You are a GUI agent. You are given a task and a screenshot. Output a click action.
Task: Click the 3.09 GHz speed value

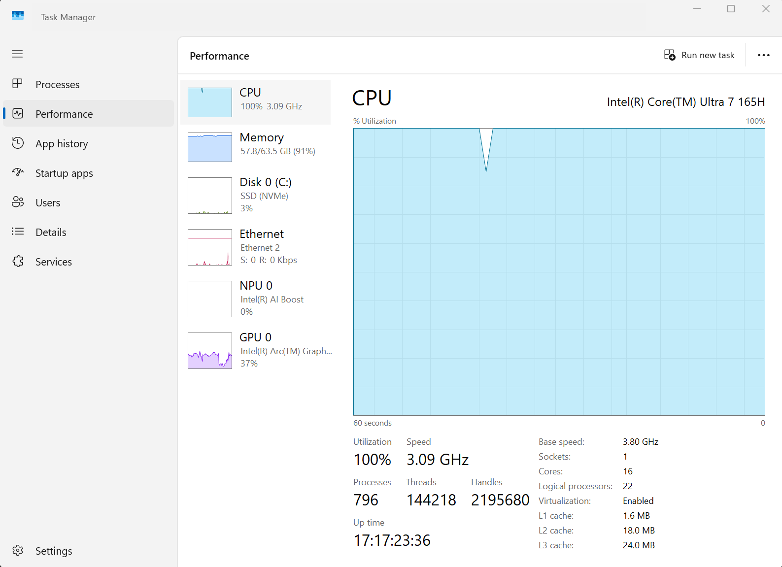438,460
